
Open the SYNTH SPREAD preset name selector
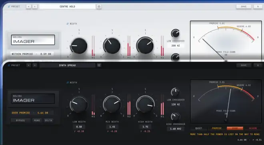pos(67,65)
